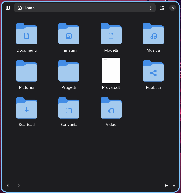This screenshot has width=181, height=193.
Task: Open the three-dot path options menu
Action: [x=151, y=8]
